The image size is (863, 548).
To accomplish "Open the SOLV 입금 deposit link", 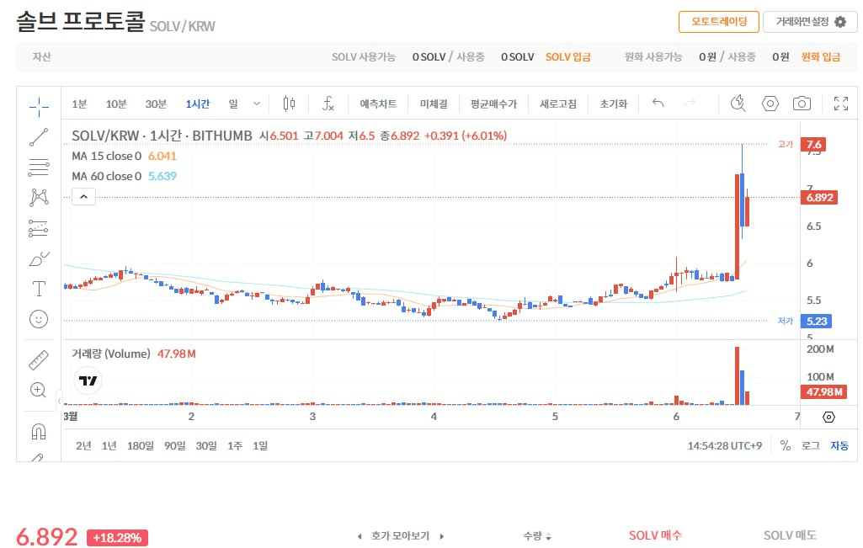I will click(x=567, y=57).
